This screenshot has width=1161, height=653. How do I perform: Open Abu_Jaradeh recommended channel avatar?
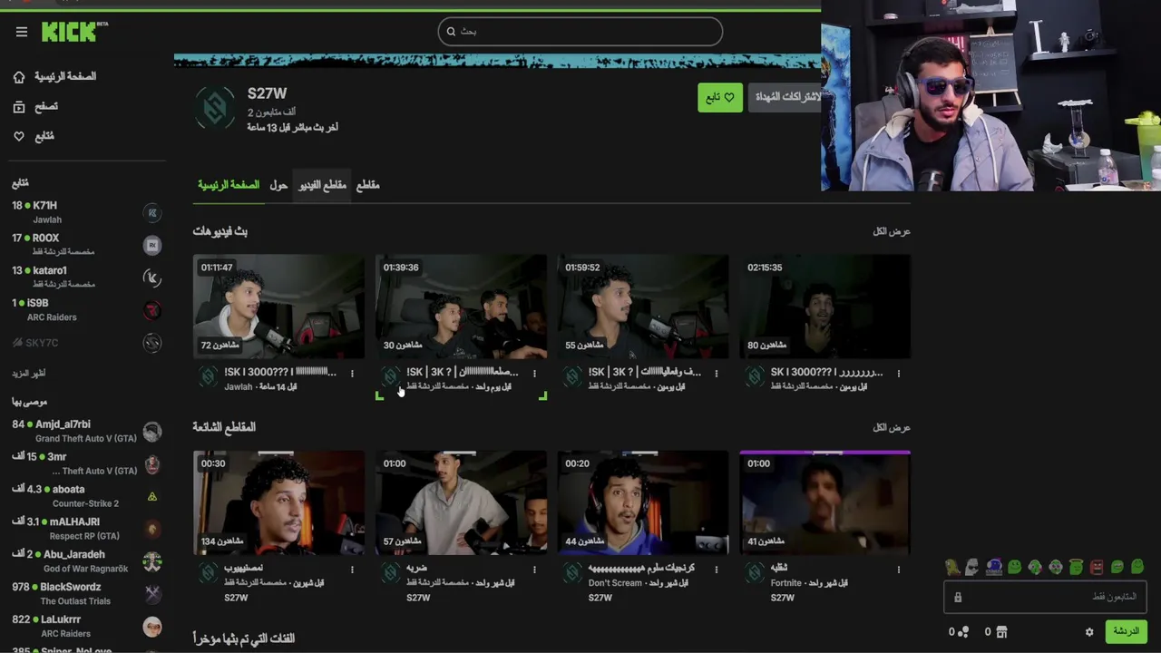[x=152, y=561]
